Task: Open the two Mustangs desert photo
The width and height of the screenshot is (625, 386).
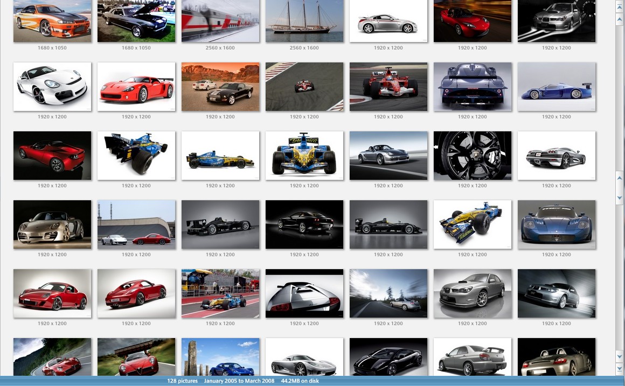Action: pos(220,87)
